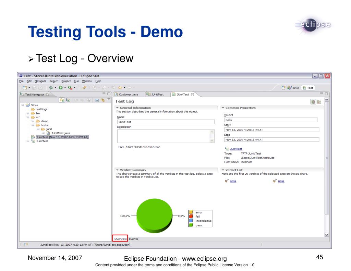
Task: Open the Help menu
Action: [x=98, y=81]
